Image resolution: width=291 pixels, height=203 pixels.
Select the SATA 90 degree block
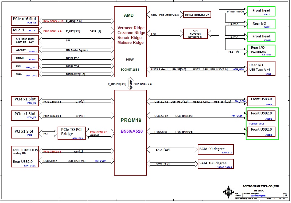coord(215,149)
